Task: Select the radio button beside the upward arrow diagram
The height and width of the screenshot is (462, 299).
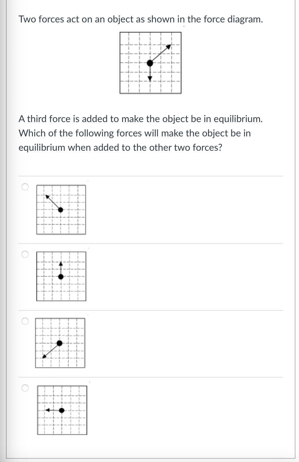Action: pos(25,254)
